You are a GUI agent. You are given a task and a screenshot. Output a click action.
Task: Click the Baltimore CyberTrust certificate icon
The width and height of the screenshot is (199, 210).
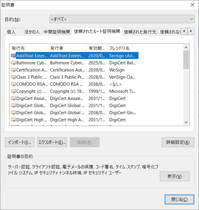point(13,63)
